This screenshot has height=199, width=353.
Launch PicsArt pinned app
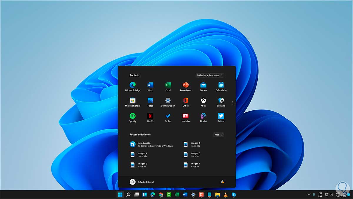[203, 117]
